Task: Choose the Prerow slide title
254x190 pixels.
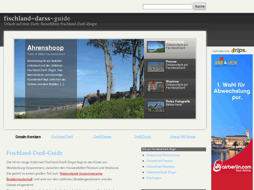Action: [171, 61]
